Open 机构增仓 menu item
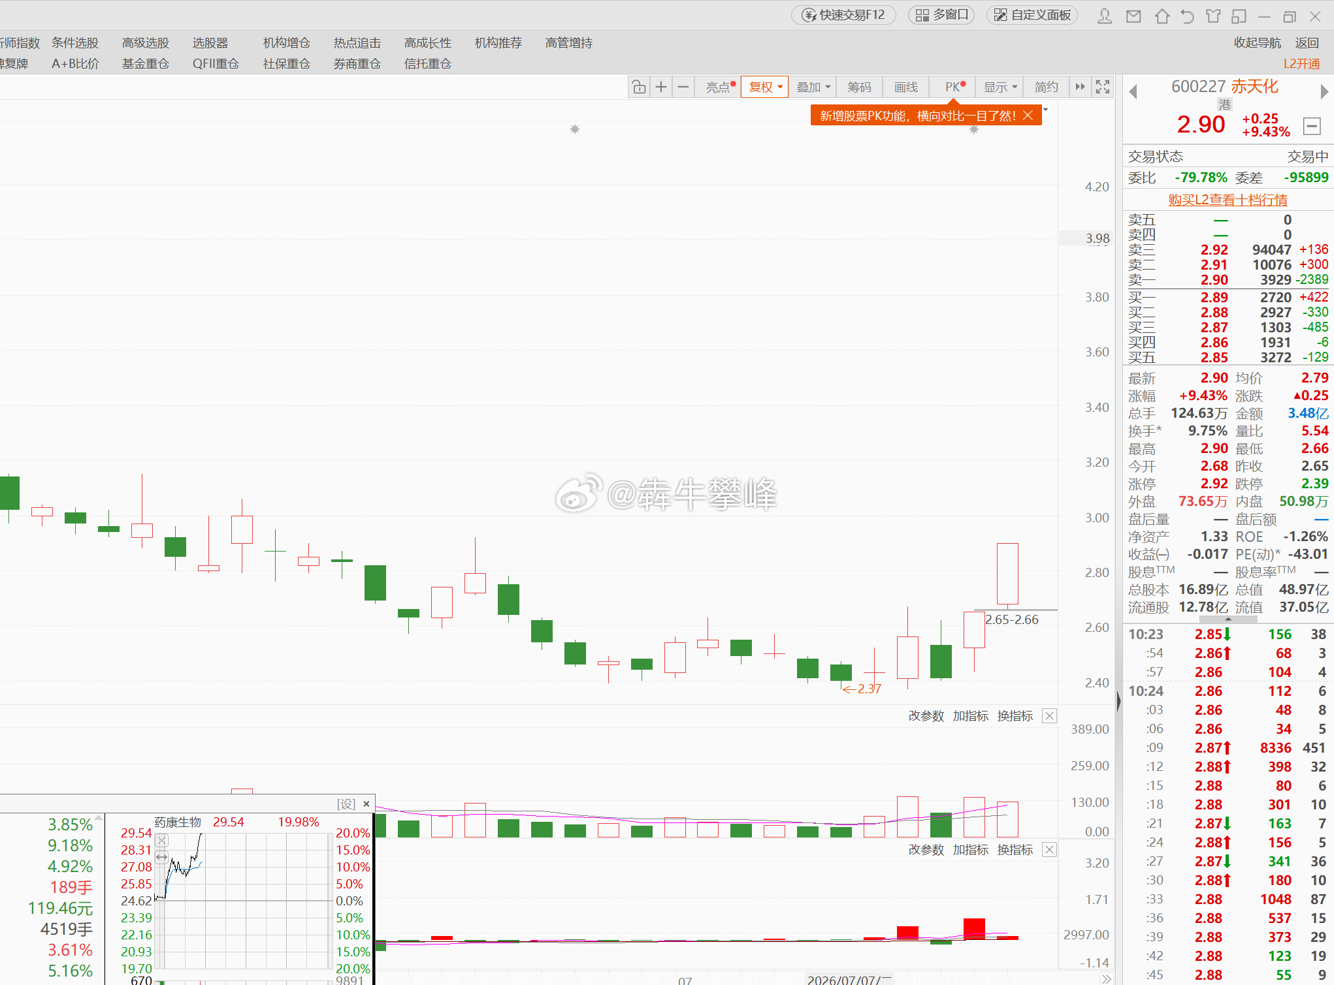1334x985 pixels. click(x=287, y=43)
